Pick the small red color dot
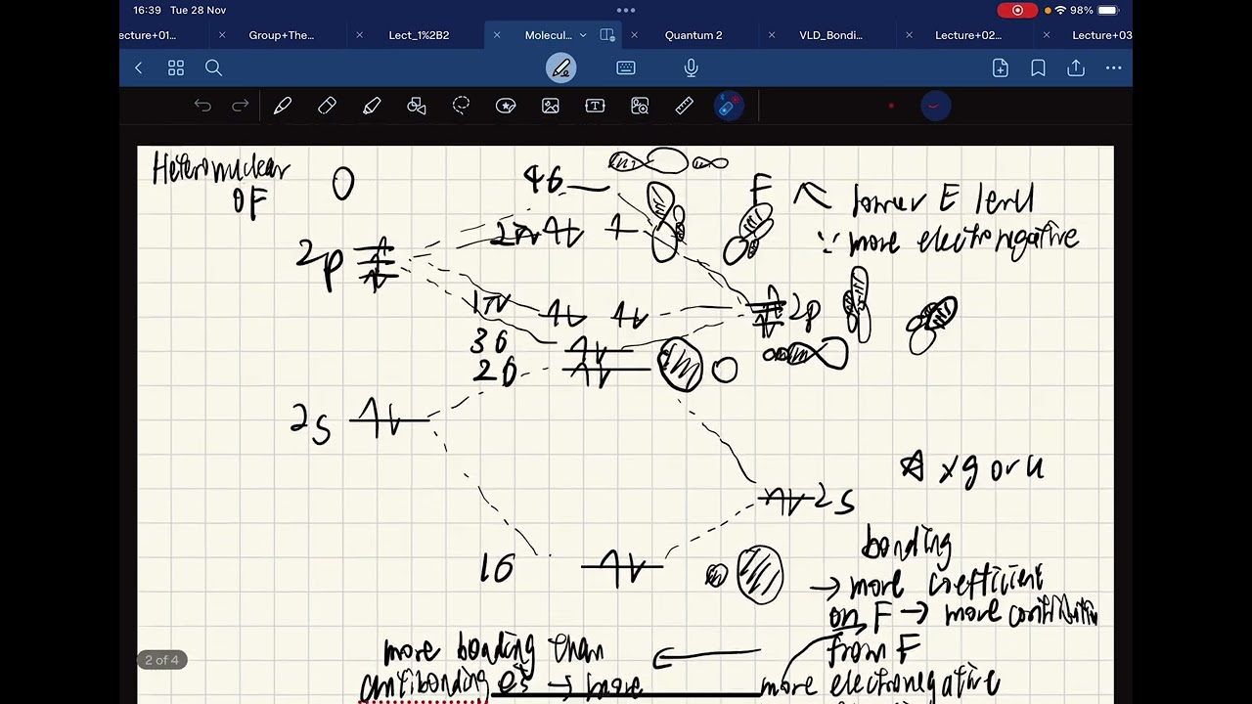The width and height of the screenshot is (1252, 704). pyautogui.click(x=891, y=106)
